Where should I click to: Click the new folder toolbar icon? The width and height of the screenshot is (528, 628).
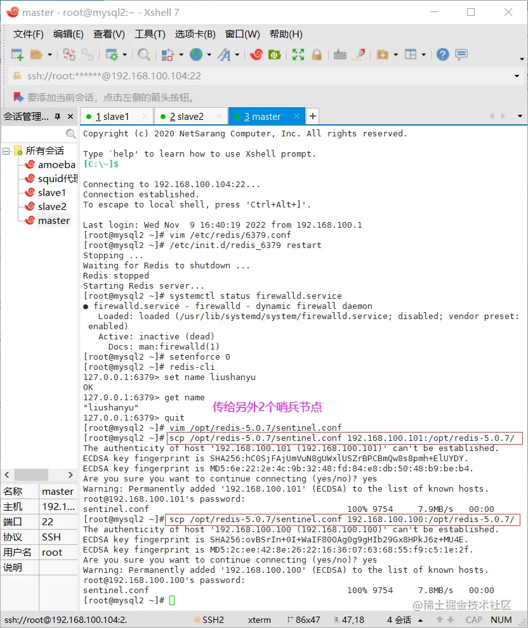tap(383, 55)
